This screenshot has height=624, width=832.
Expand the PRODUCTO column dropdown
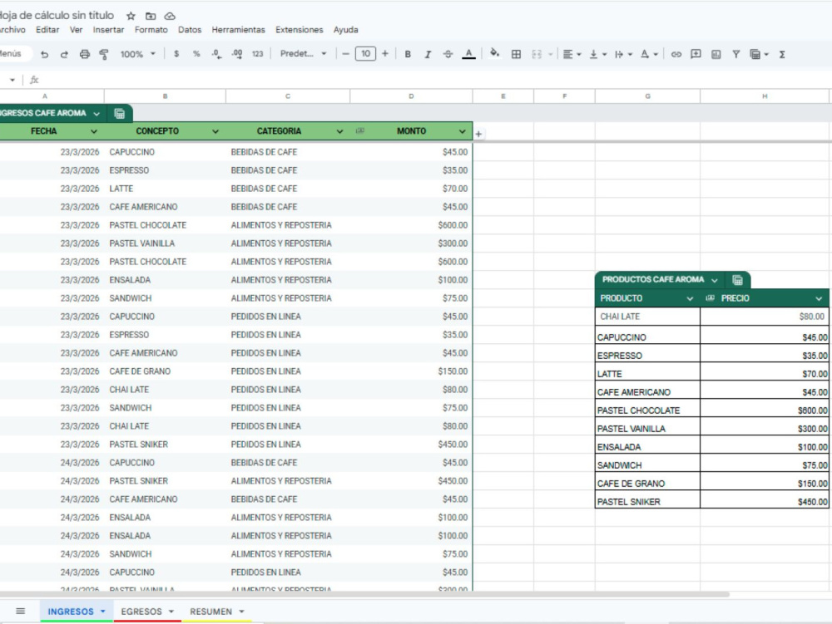[x=689, y=299]
